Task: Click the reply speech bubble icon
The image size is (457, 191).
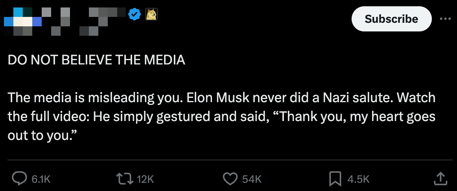Action: (x=18, y=179)
